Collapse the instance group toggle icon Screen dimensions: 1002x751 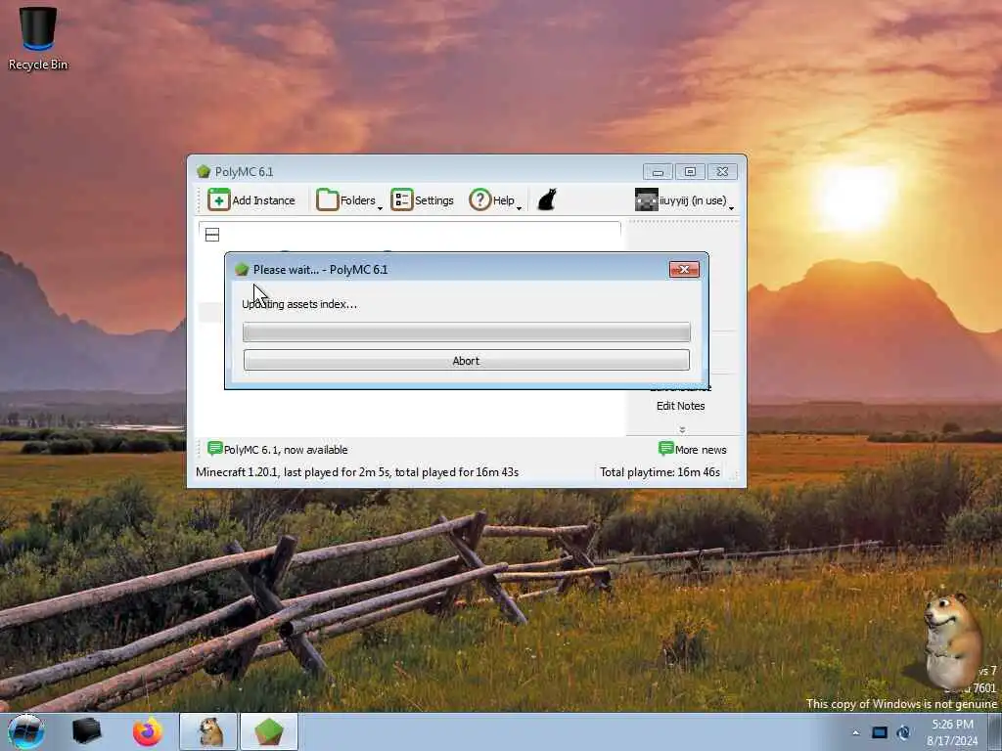(212, 235)
